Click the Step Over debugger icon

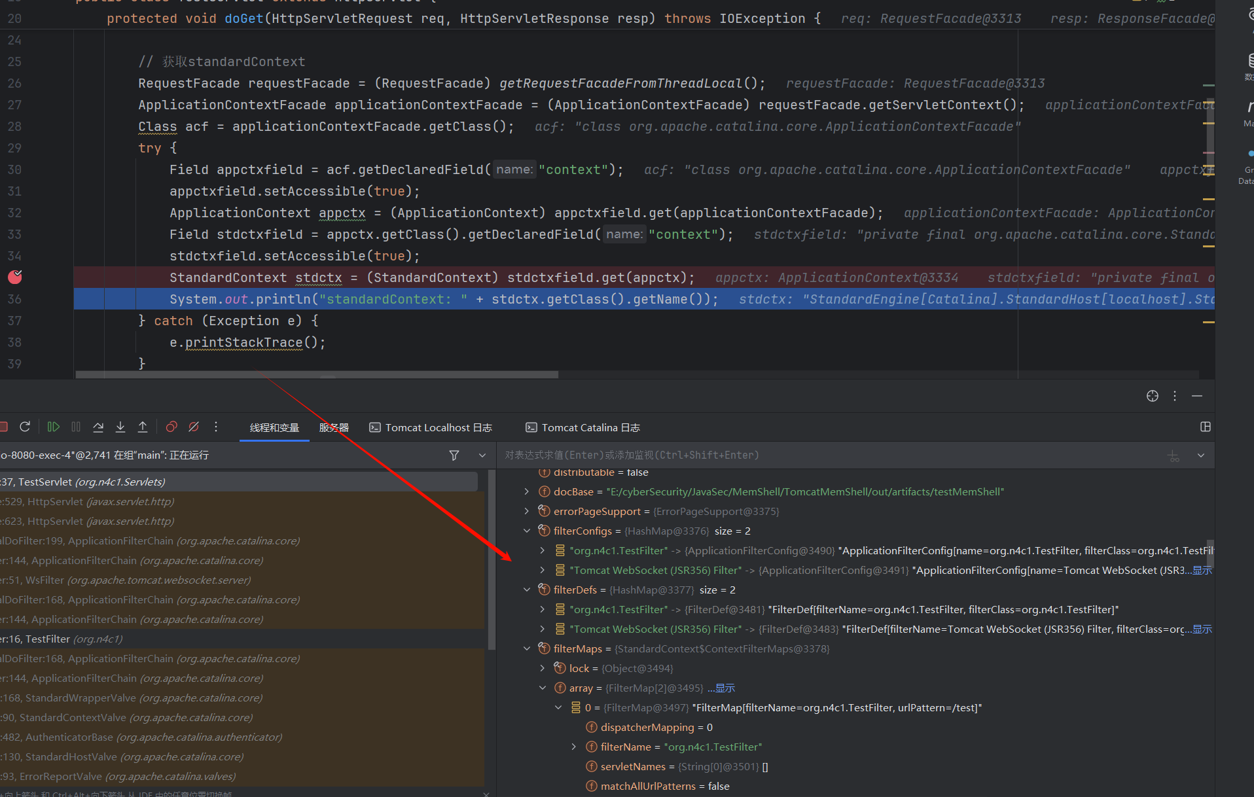(x=98, y=427)
